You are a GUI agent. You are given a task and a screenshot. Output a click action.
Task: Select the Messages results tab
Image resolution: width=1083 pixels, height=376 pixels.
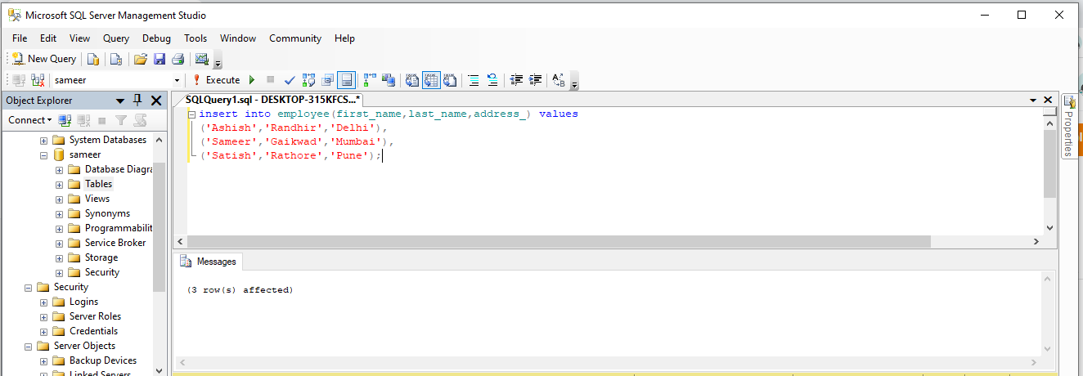click(x=209, y=262)
